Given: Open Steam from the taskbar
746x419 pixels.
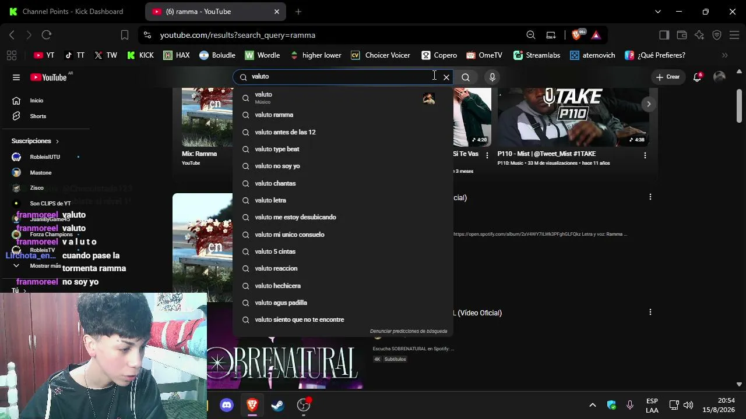Looking at the screenshot, I should point(278,405).
